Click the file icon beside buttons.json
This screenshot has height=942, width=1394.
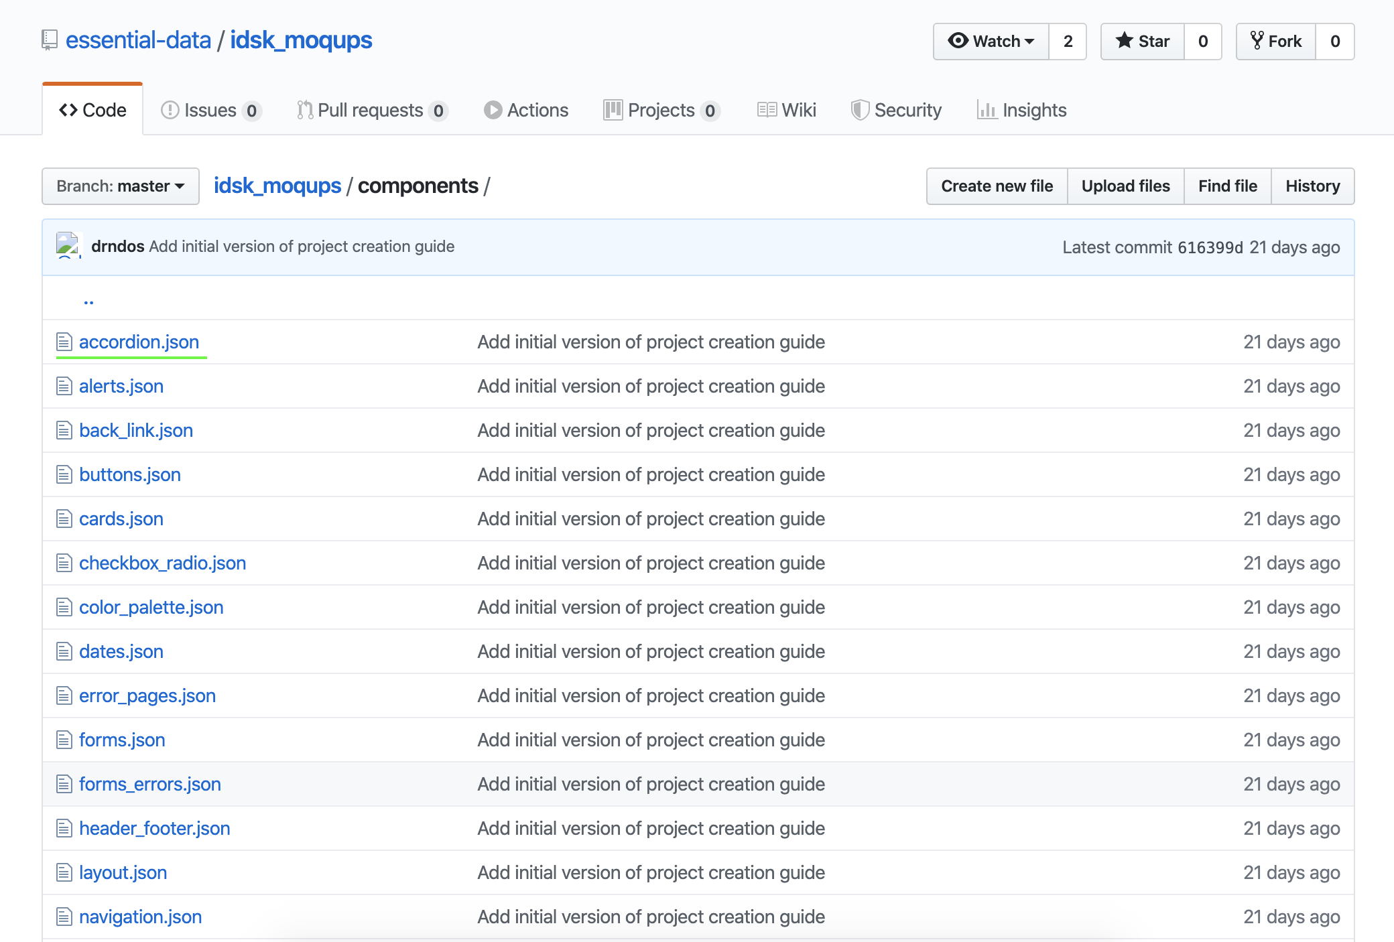(x=64, y=475)
